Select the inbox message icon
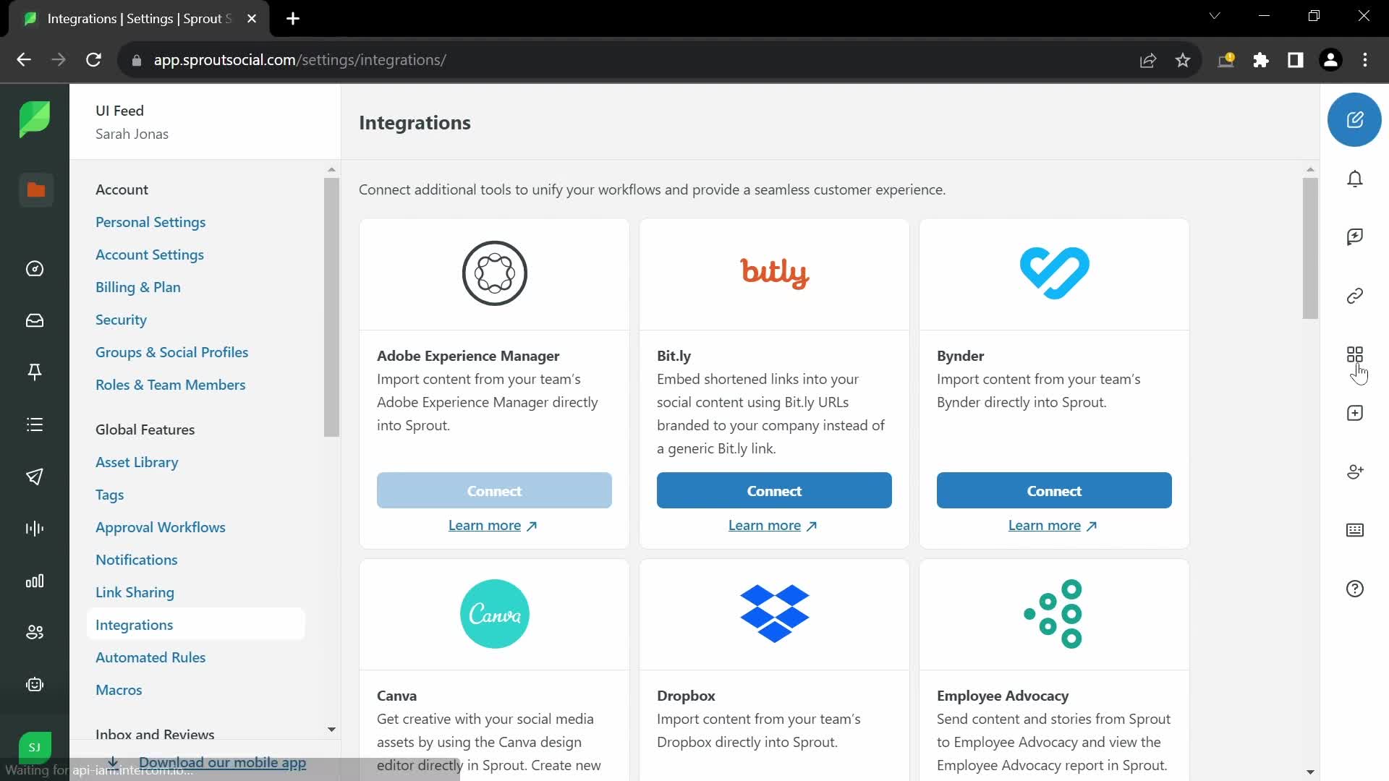Viewport: 1389px width, 781px height. [34, 320]
